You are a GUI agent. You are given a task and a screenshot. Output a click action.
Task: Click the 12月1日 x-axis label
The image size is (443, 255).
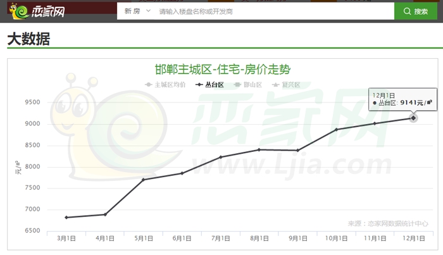coord(414,239)
